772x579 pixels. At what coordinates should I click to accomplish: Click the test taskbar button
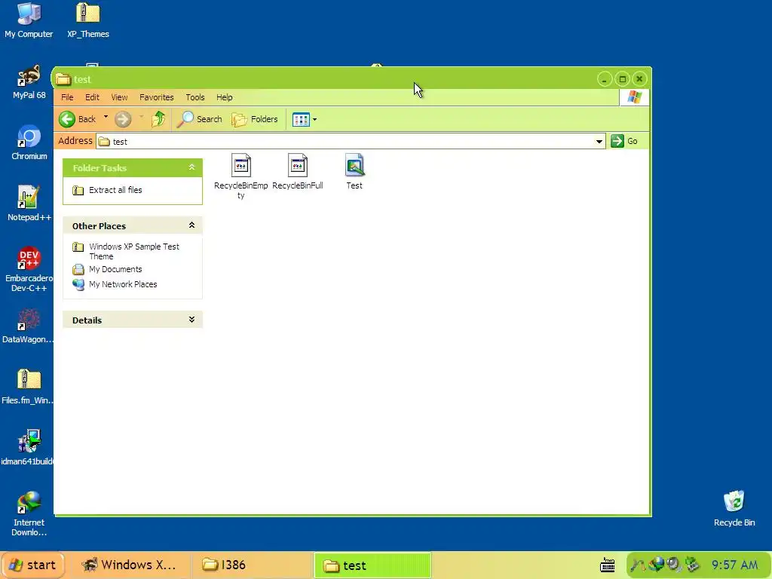point(372,565)
